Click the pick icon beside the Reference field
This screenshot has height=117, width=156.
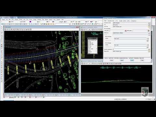[149, 33]
